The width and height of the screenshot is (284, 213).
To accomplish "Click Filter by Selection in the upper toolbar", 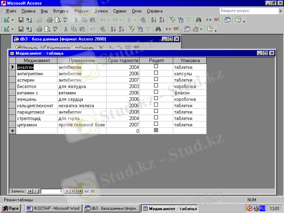I will click(172, 20).
